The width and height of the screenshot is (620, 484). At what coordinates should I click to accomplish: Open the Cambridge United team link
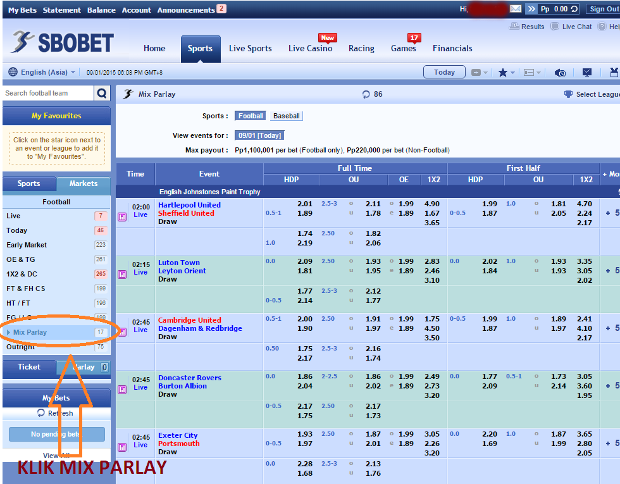click(189, 320)
